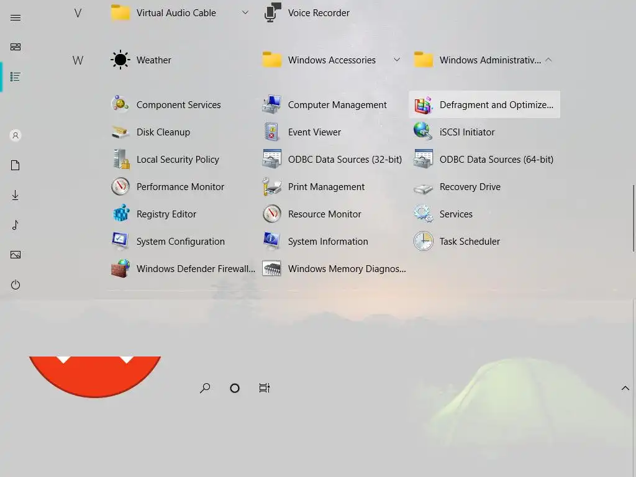Start Disk Cleanup icon

(120, 132)
